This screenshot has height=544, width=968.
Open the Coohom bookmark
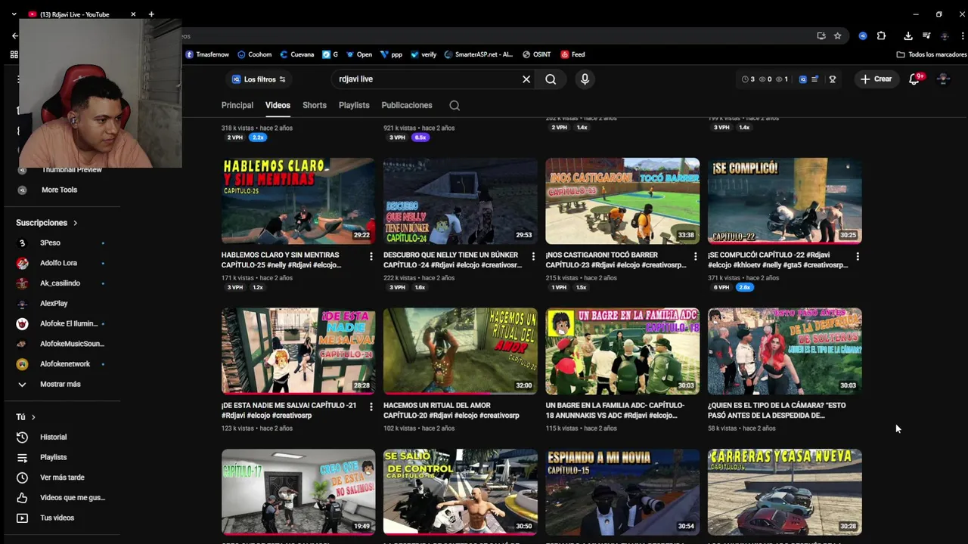coord(254,54)
